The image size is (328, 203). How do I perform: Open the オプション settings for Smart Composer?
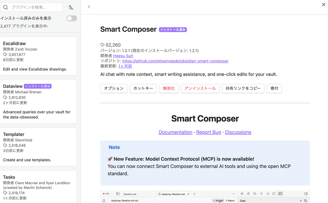(x=114, y=88)
